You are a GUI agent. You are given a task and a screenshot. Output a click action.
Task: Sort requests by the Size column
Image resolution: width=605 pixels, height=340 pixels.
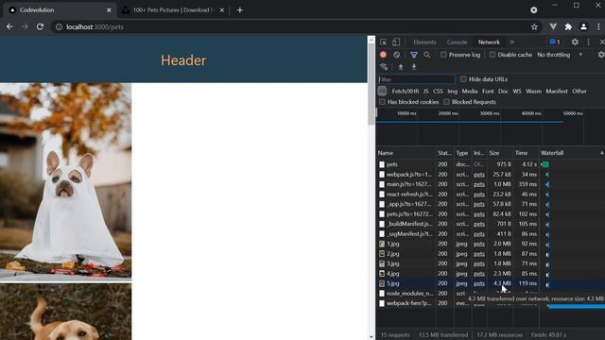(500, 153)
